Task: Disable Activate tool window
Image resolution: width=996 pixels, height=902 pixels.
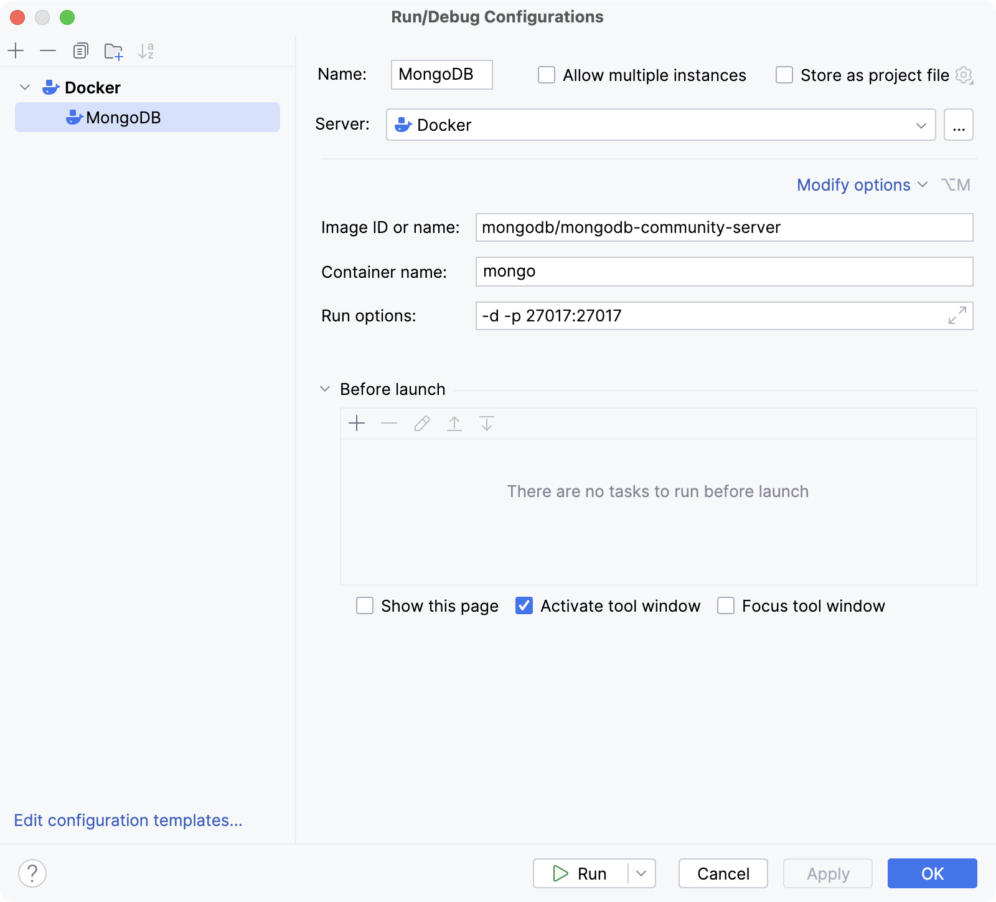Action: [524, 605]
